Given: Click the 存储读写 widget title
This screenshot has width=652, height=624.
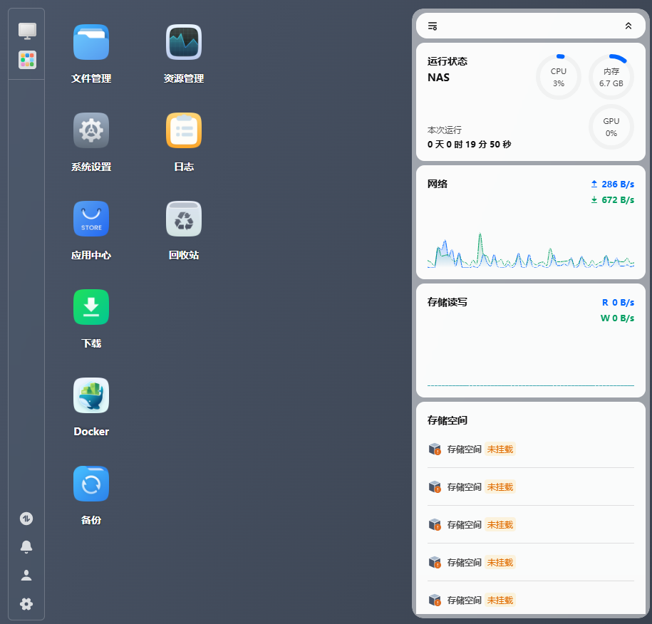Looking at the screenshot, I should pyautogui.click(x=447, y=302).
